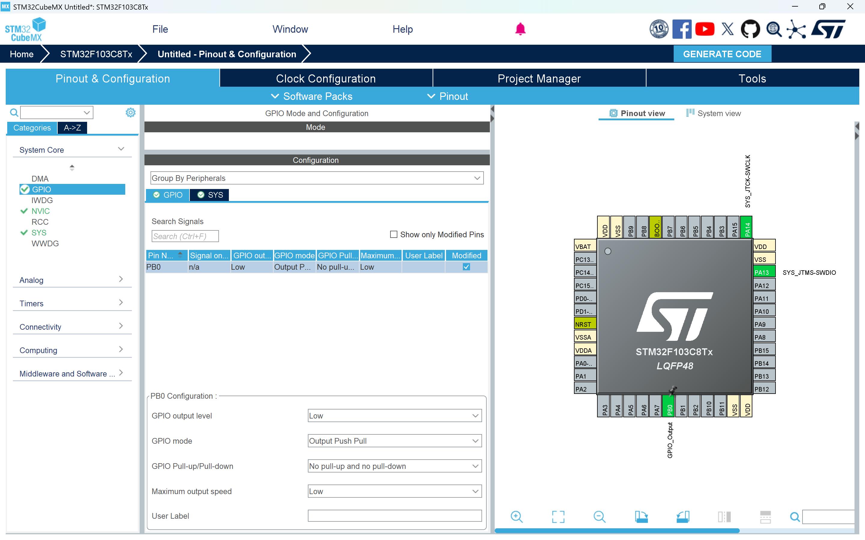The image size is (865, 540).
Task: Click the green PA13 pin on the chip
Action: (764, 272)
